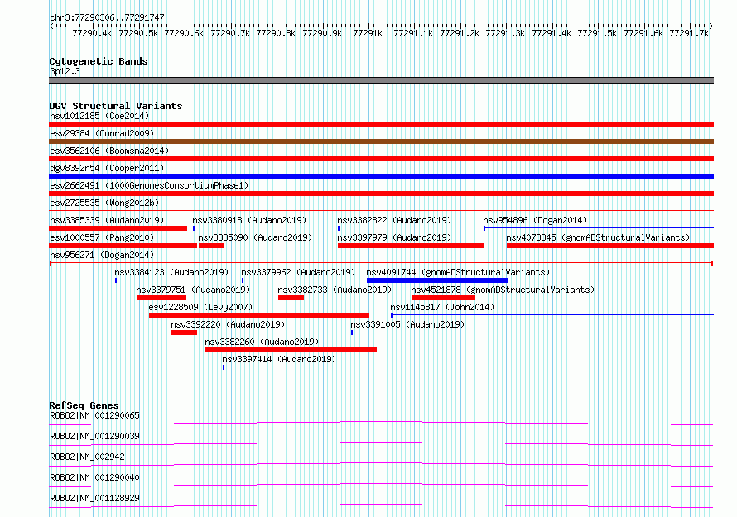Click nsv3379962 (Audano2019) label
737x517 pixels.
[298, 272]
